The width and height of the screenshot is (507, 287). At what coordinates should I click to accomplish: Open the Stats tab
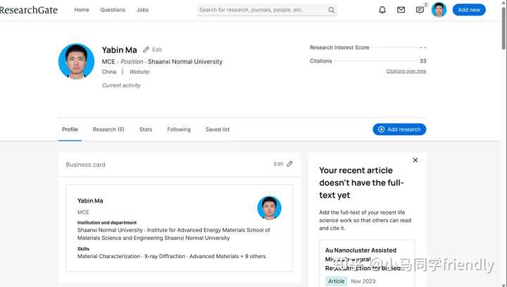(x=146, y=129)
